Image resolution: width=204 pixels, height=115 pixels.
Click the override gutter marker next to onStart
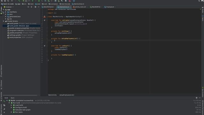click(x=45, y=46)
